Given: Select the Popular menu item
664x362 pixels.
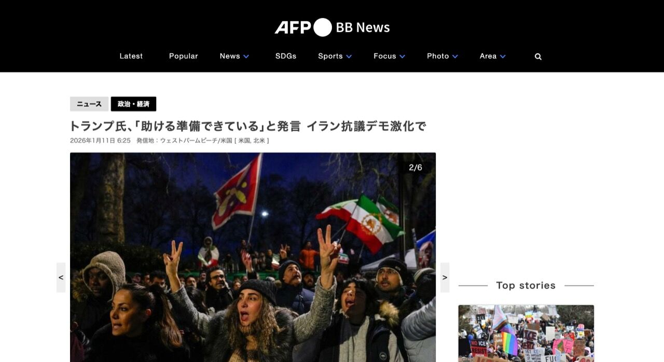Looking at the screenshot, I should click(184, 56).
